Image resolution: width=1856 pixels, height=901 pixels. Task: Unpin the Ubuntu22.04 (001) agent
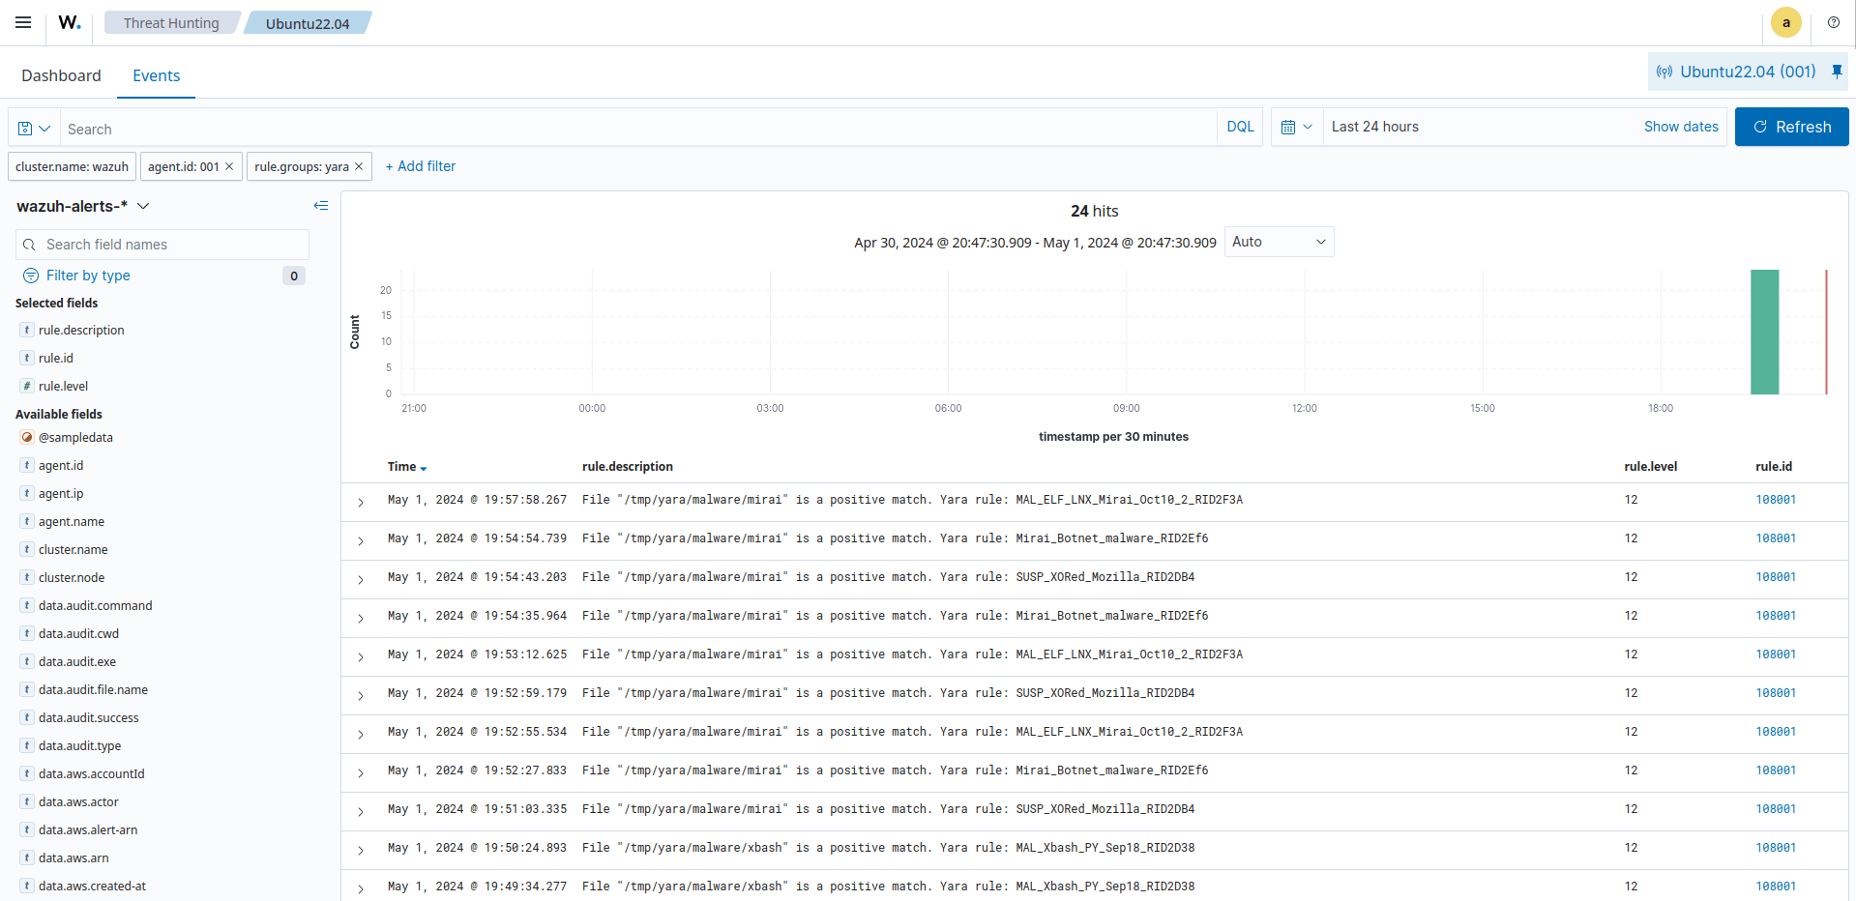(x=1836, y=71)
